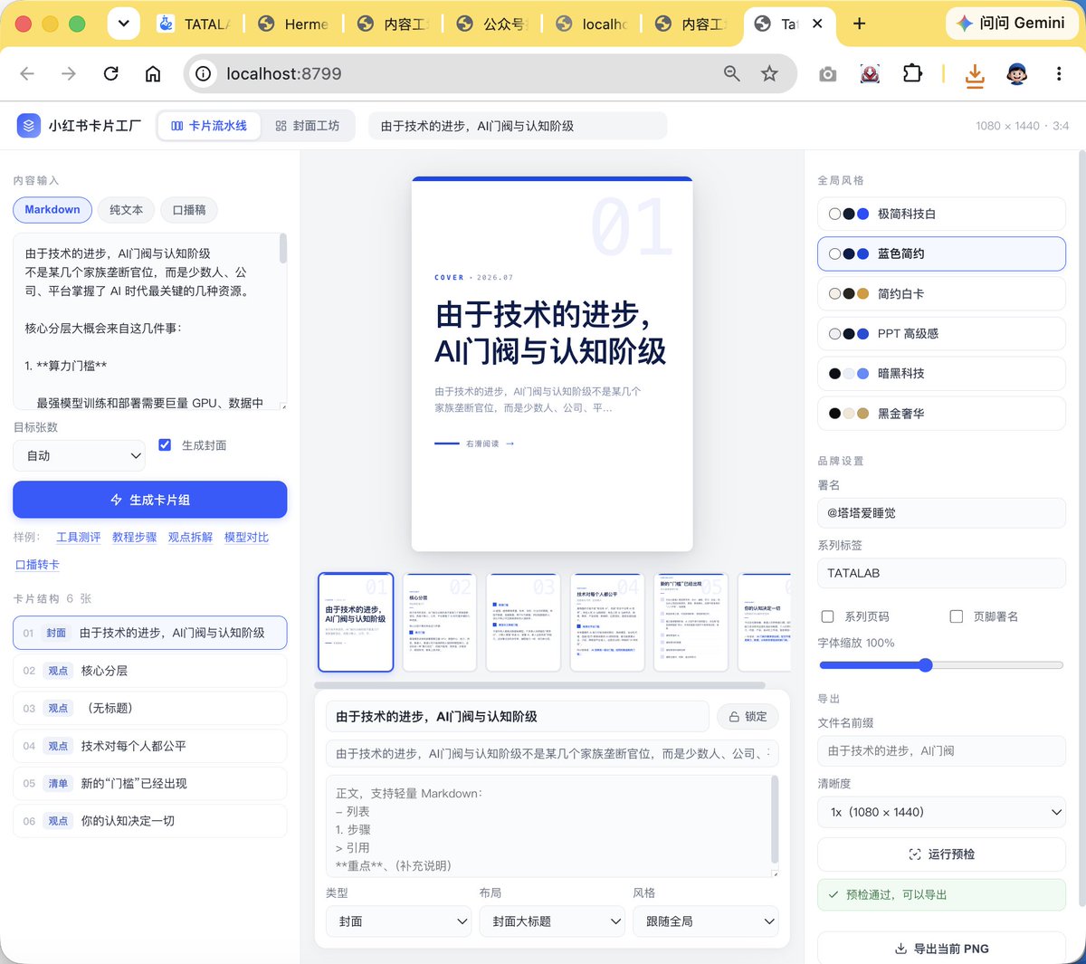Click the 文件名前缀 input field
The height and width of the screenshot is (964, 1086).
pyautogui.click(x=941, y=751)
